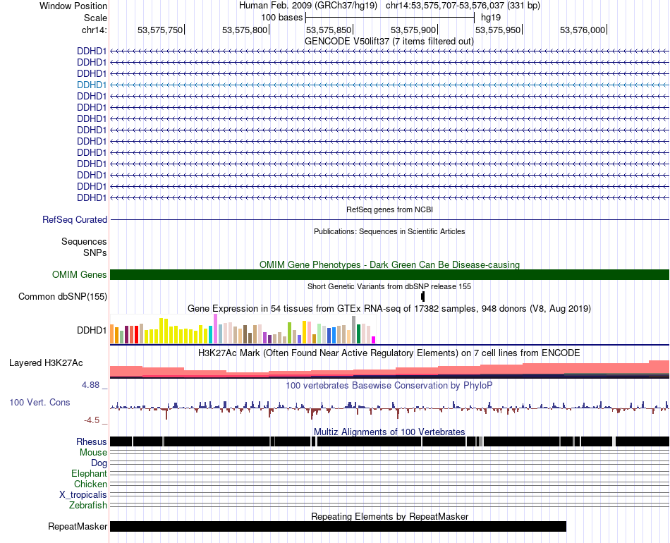This screenshot has width=670, height=543.
Task: Click the 53,575,950 ruler position
Action: 498,30
